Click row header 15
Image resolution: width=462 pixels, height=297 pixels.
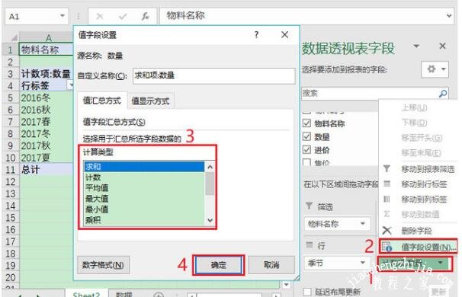point(11,218)
